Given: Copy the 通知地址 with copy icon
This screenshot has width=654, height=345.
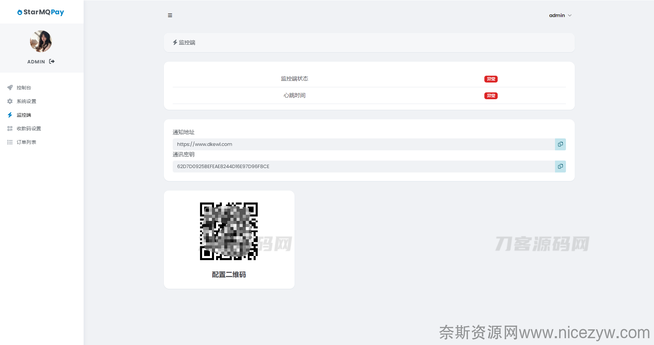Looking at the screenshot, I should click(x=560, y=144).
